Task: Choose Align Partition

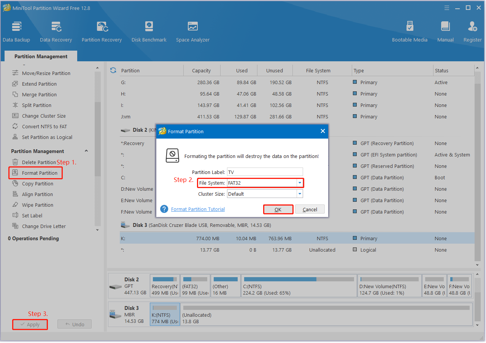Action: point(37,194)
